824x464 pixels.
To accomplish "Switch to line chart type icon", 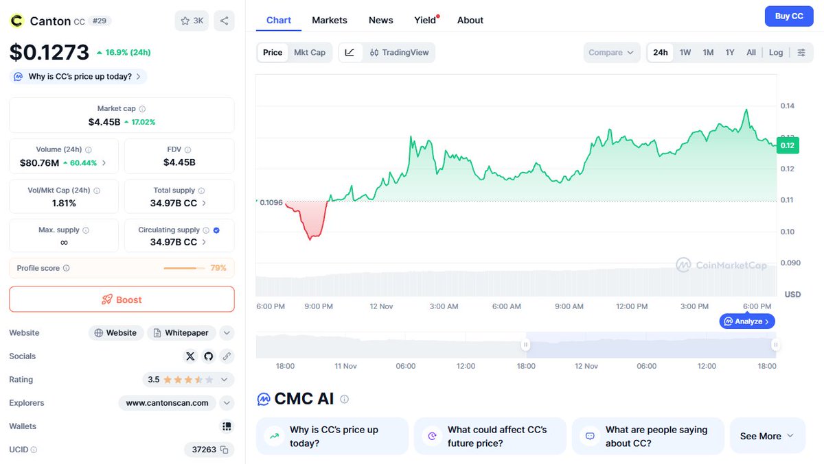I will point(350,53).
